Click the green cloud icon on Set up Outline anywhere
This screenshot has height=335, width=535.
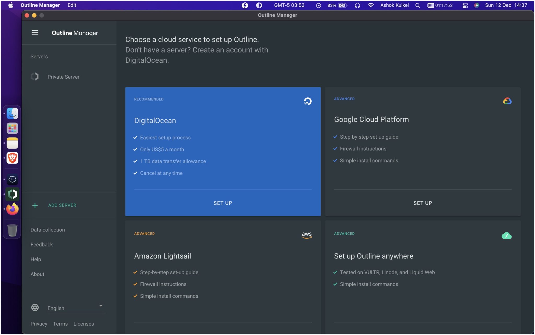pyautogui.click(x=507, y=236)
